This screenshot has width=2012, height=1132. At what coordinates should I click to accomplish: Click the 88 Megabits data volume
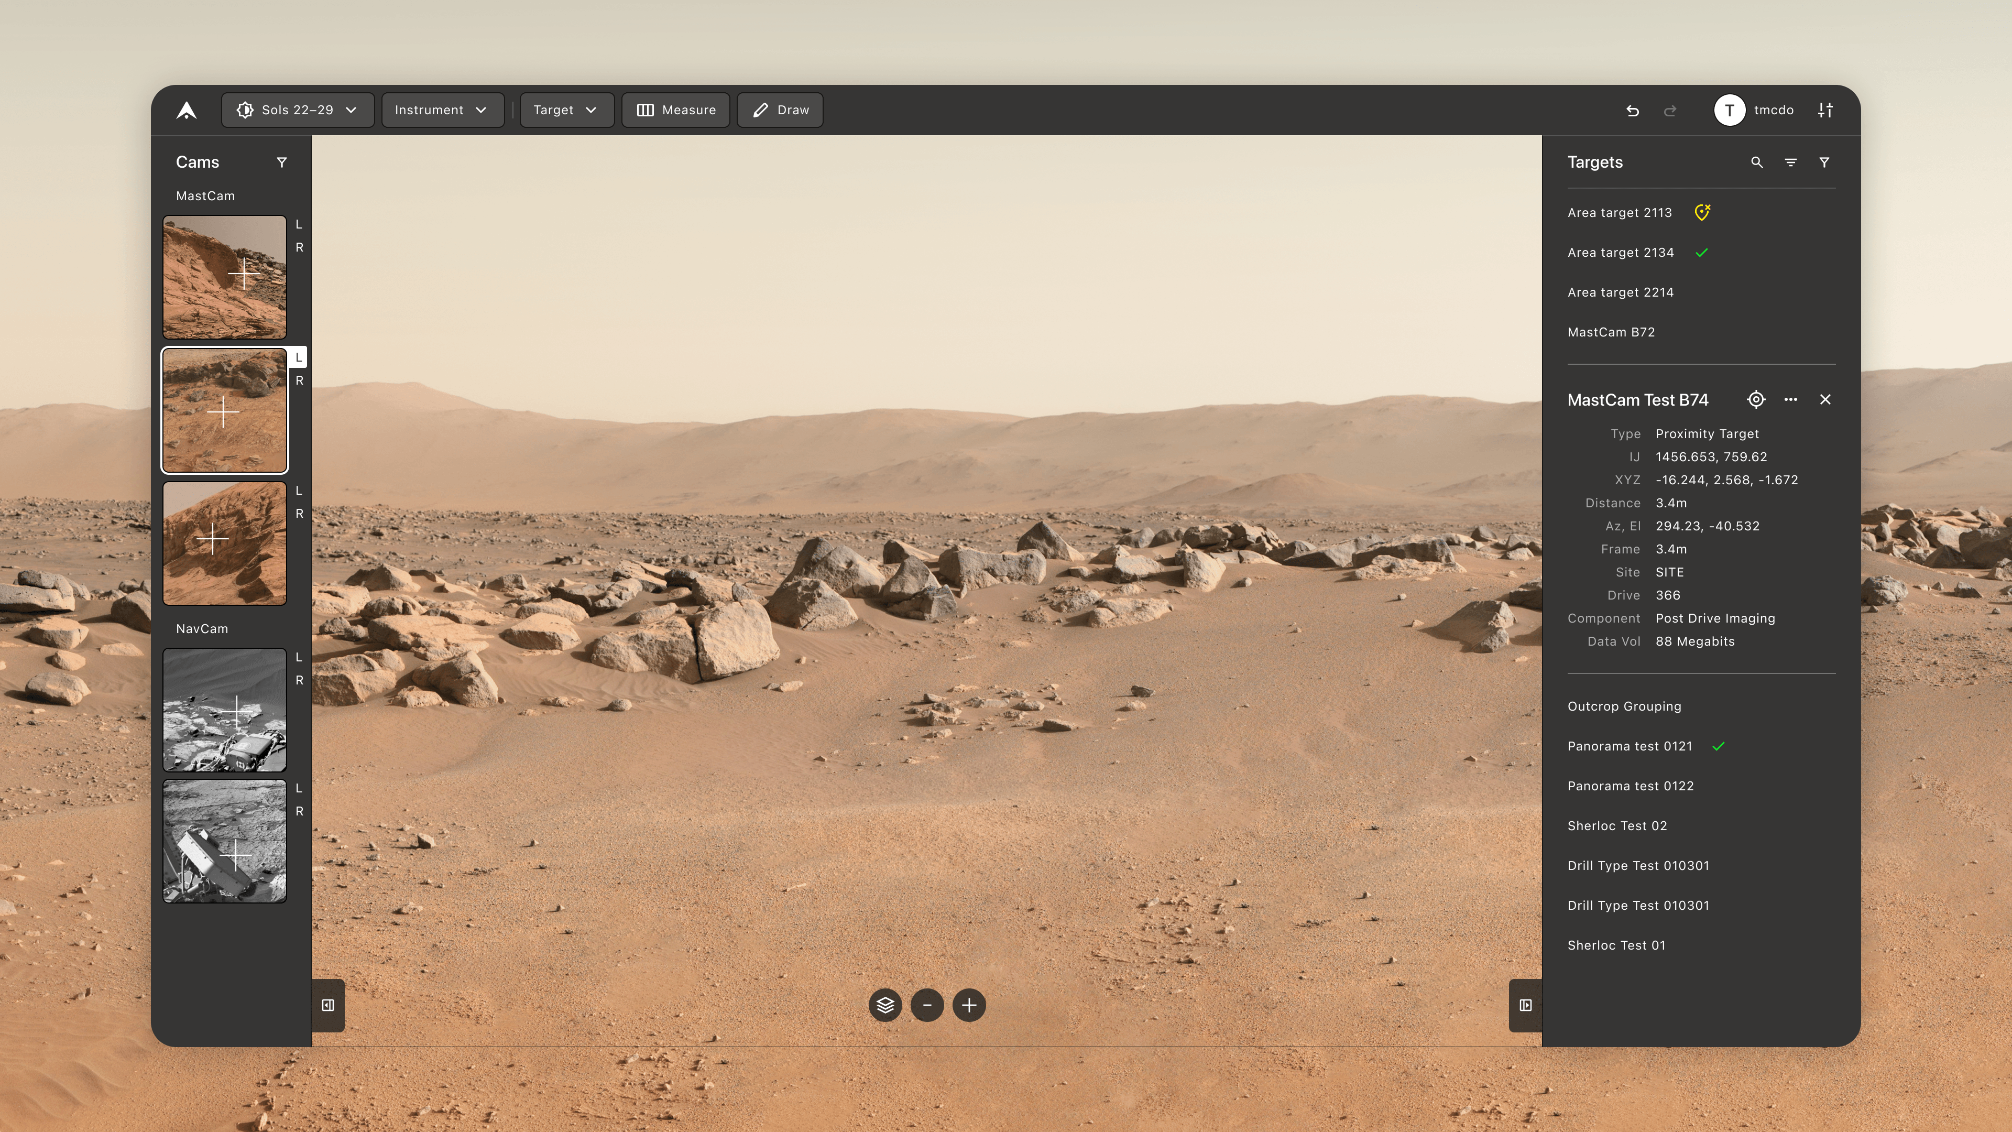click(x=1695, y=641)
